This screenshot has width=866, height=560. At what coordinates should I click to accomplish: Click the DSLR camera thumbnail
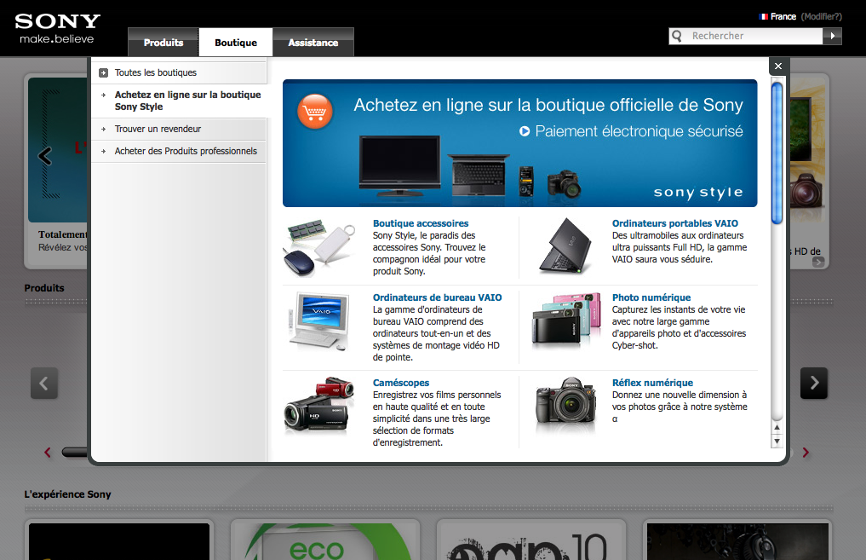(566, 402)
